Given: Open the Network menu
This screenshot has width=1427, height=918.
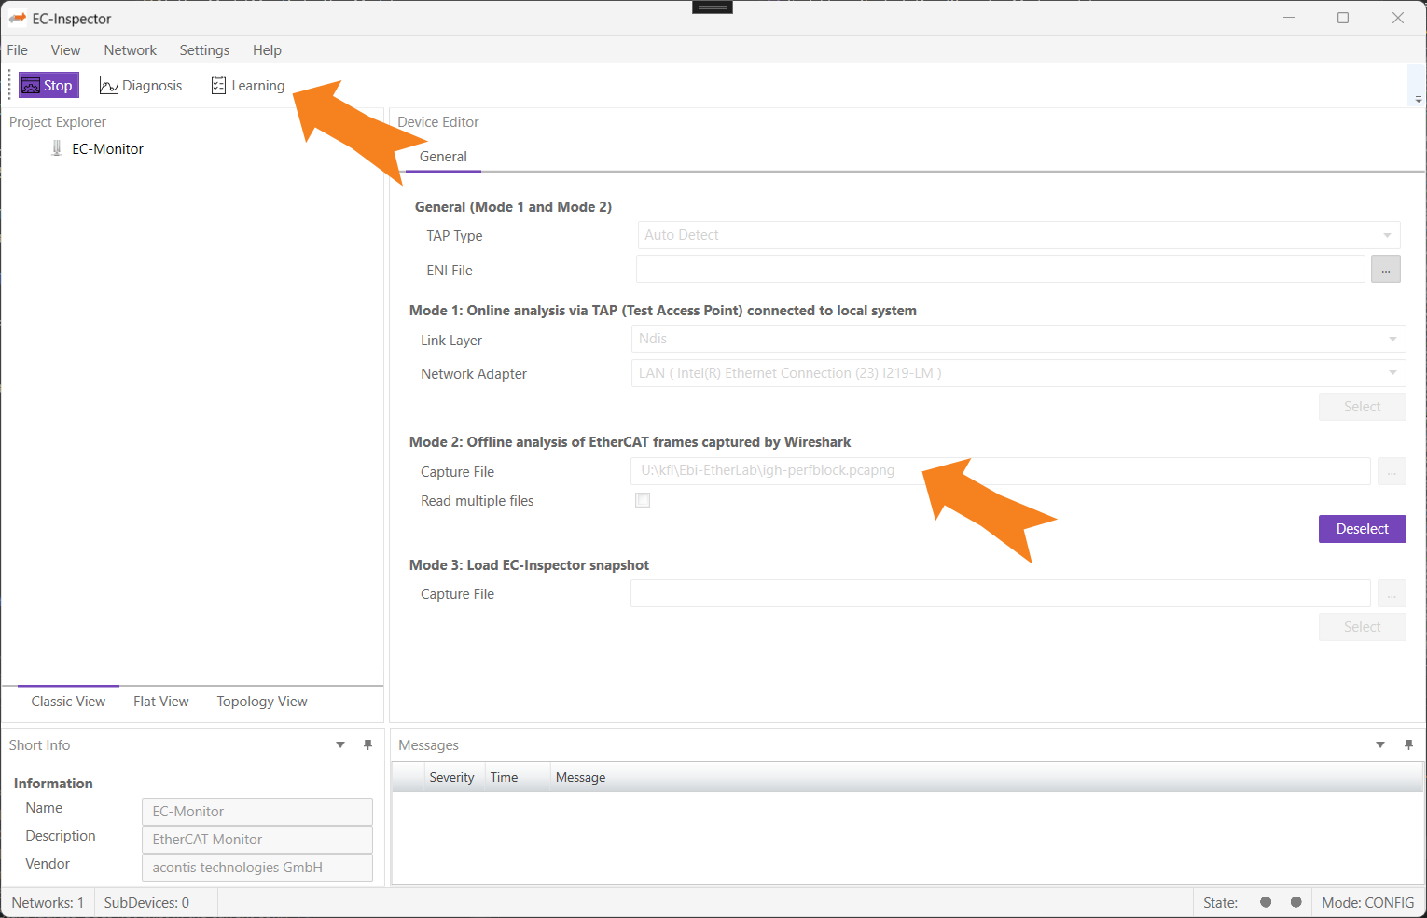Looking at the screenshot, I should [130, 49].
